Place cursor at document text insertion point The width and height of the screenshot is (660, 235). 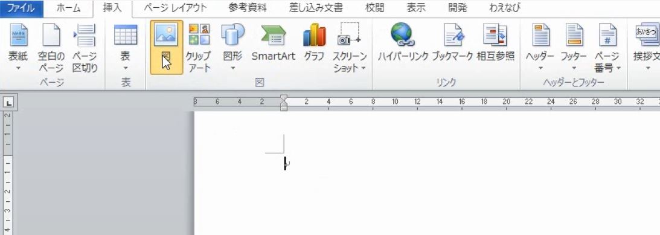pos(285,163)
